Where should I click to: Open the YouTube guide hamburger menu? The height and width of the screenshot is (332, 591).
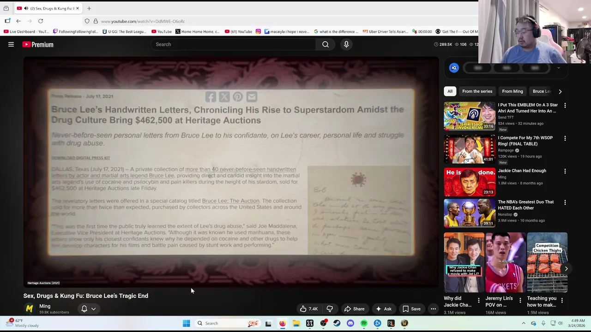[x=11, y=44]
